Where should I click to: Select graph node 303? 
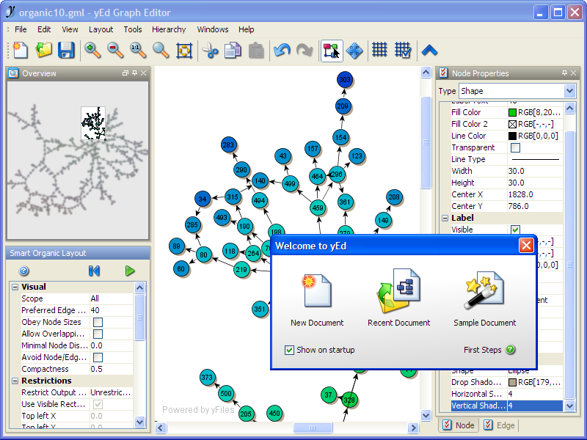coord(344,79)
